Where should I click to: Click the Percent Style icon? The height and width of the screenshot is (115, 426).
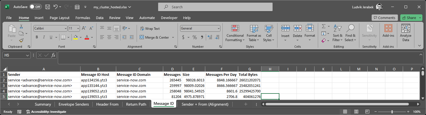[195, 37]
